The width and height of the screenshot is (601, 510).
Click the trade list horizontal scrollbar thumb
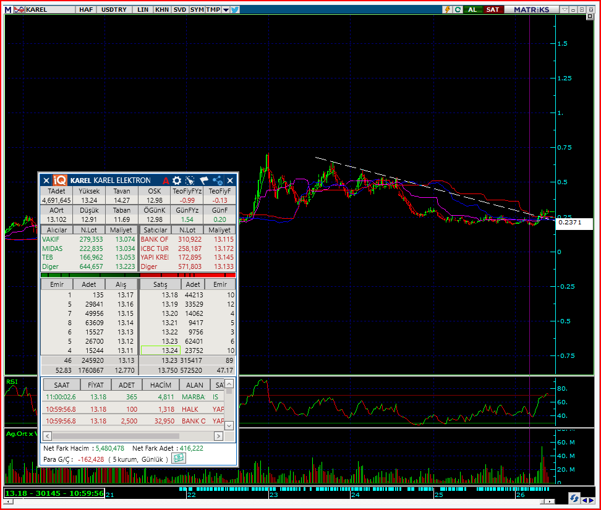coord(116,436)
